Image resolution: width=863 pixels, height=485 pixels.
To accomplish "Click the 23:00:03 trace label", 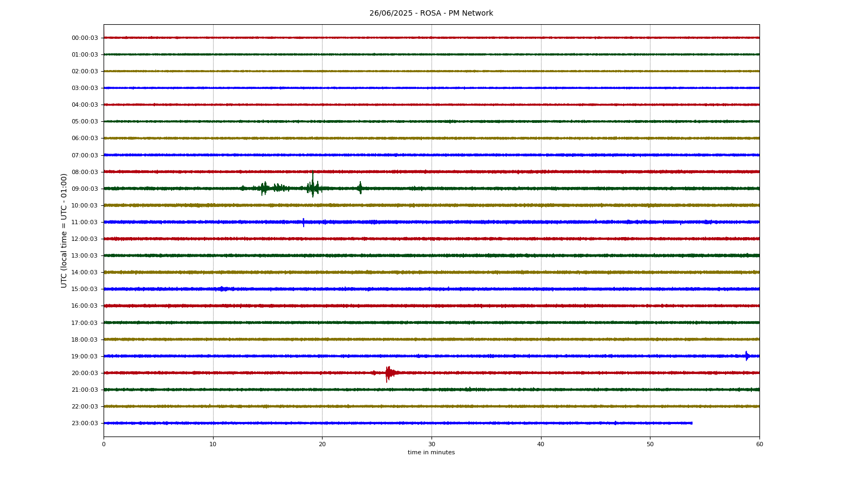I will (85, 423).
